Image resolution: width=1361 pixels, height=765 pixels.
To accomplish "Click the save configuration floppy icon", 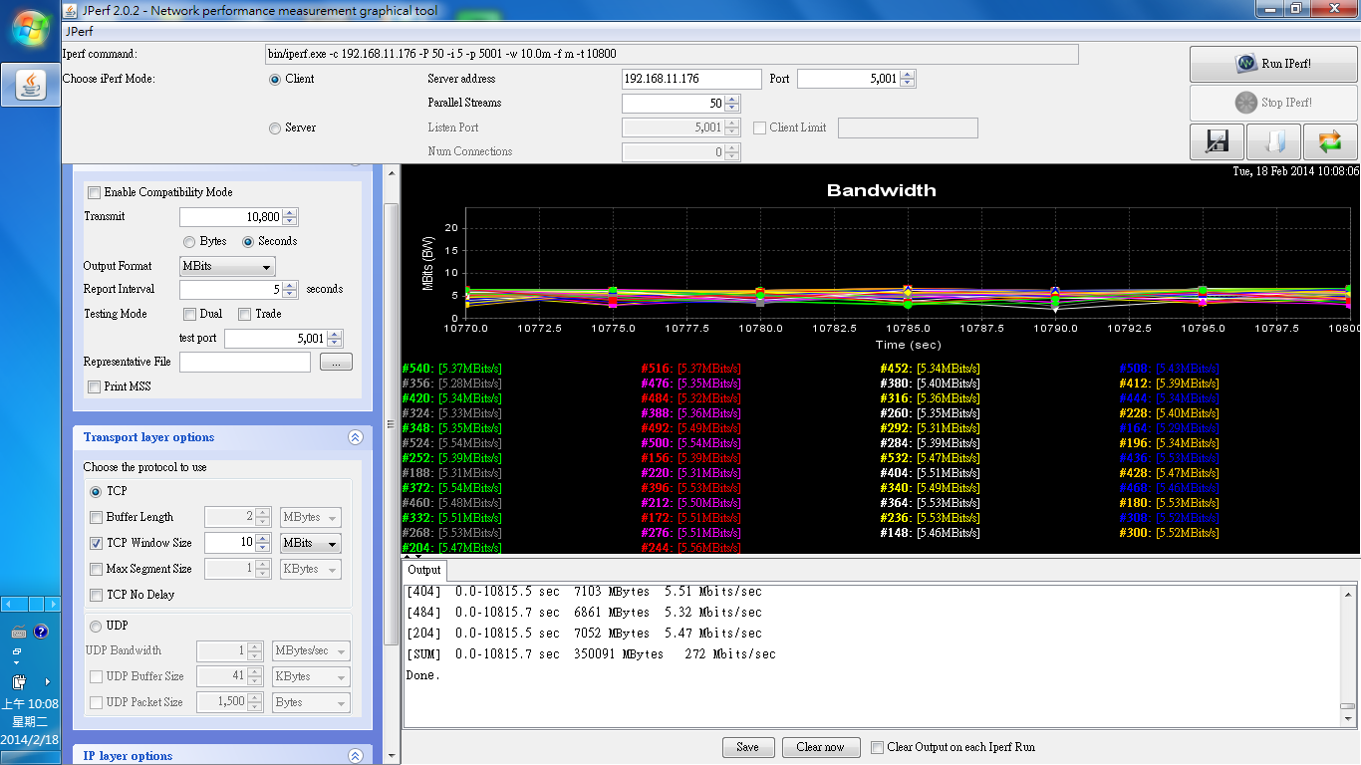I will click(1217, 141).
